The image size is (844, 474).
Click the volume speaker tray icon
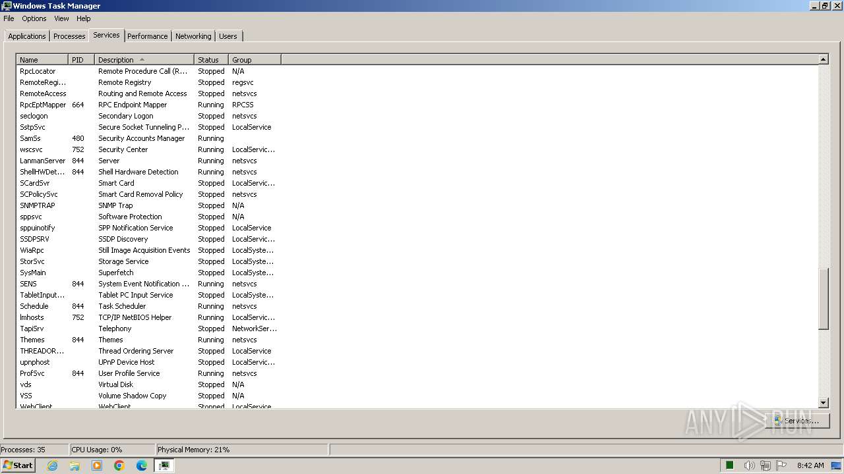pos(749,465)
